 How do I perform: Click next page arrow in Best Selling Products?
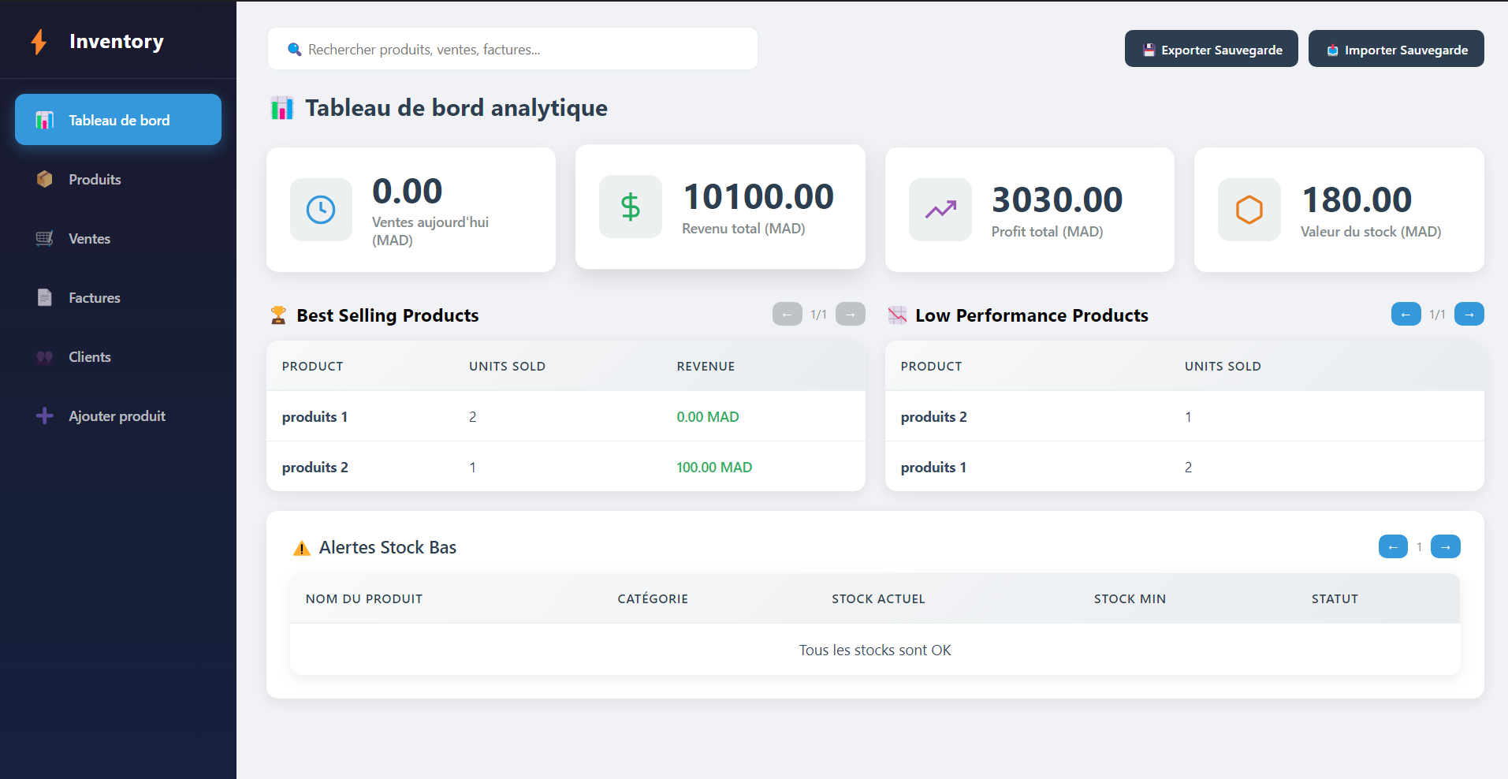[850, 314]
